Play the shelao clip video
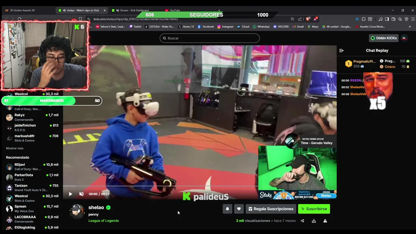Image resolution: width=416 pixels, height=234 pixels. click(71, 194)
